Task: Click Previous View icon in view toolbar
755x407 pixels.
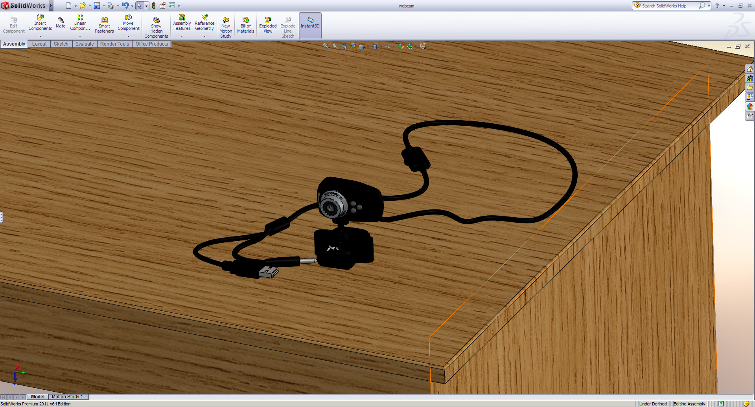Action: coord(344,46)
